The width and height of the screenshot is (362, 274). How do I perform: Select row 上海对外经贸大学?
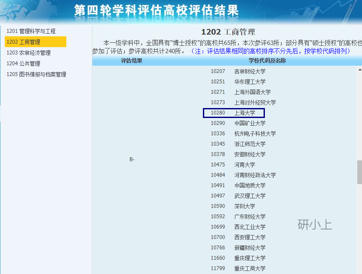[x=243, y=102]
